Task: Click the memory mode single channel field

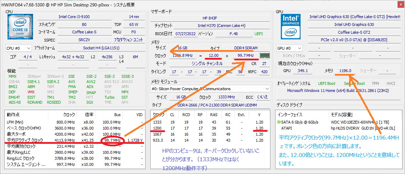Action: (x=207, y=64)
